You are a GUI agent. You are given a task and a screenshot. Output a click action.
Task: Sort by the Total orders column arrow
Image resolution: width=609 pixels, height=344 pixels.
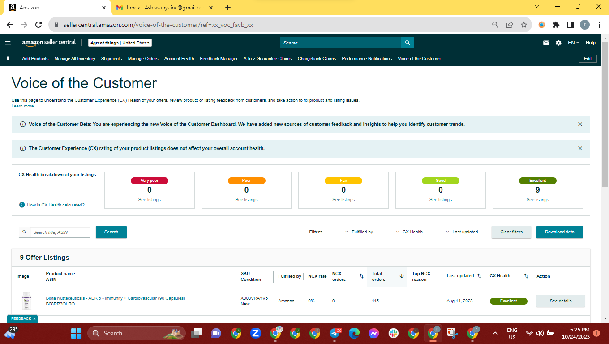[402, 276]
